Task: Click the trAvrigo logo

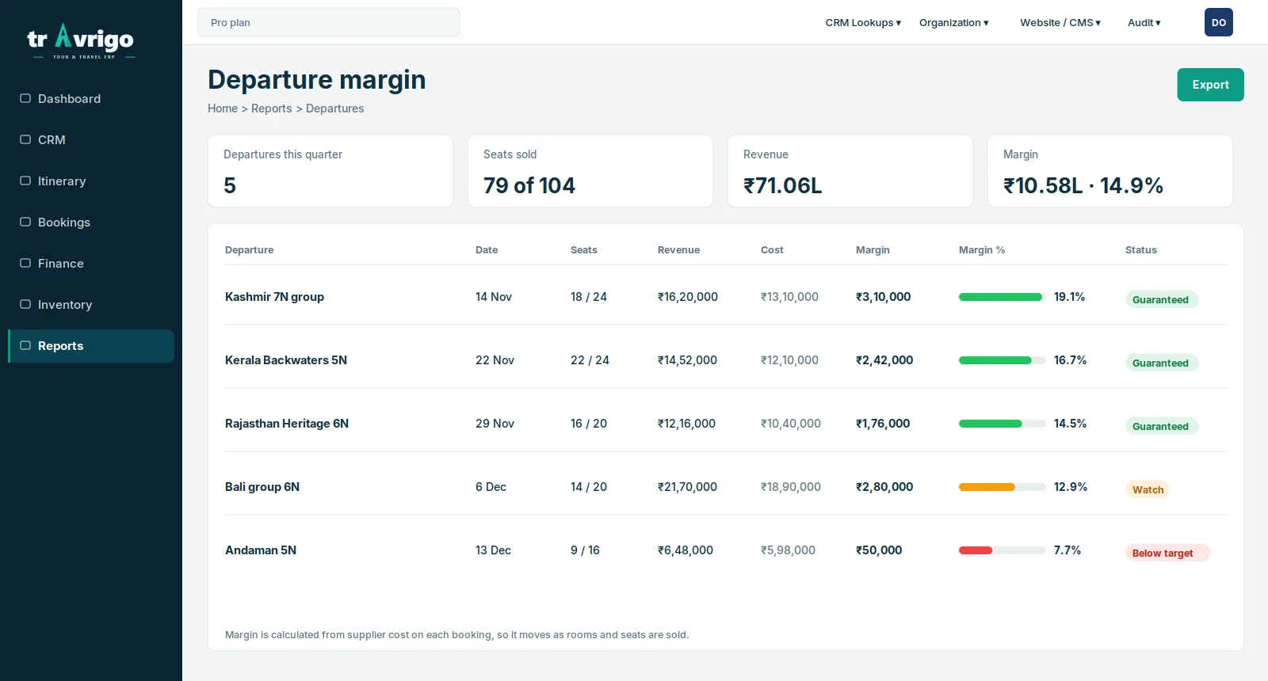Action: [x=81, y=41]
